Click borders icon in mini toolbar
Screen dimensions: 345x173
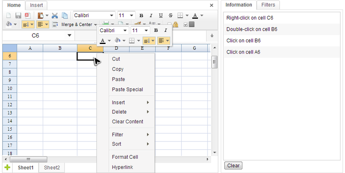tap(132, 41)
